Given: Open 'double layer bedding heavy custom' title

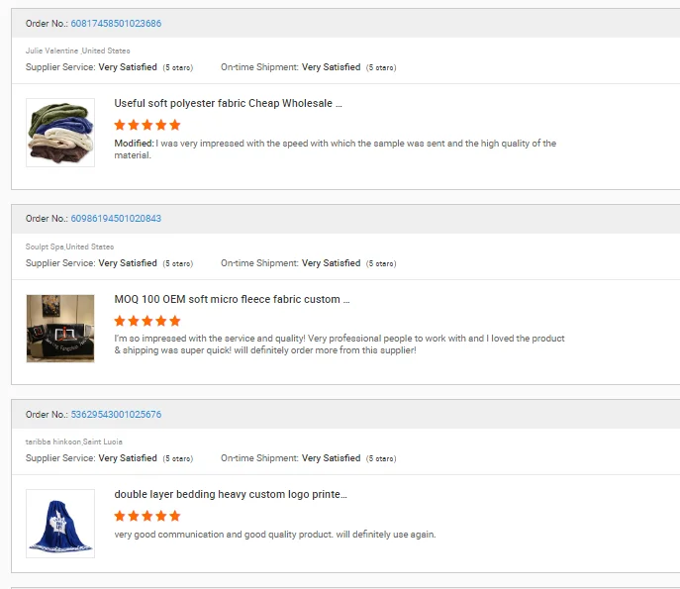Looking at the screenshot, I should (x=231, y=494).
